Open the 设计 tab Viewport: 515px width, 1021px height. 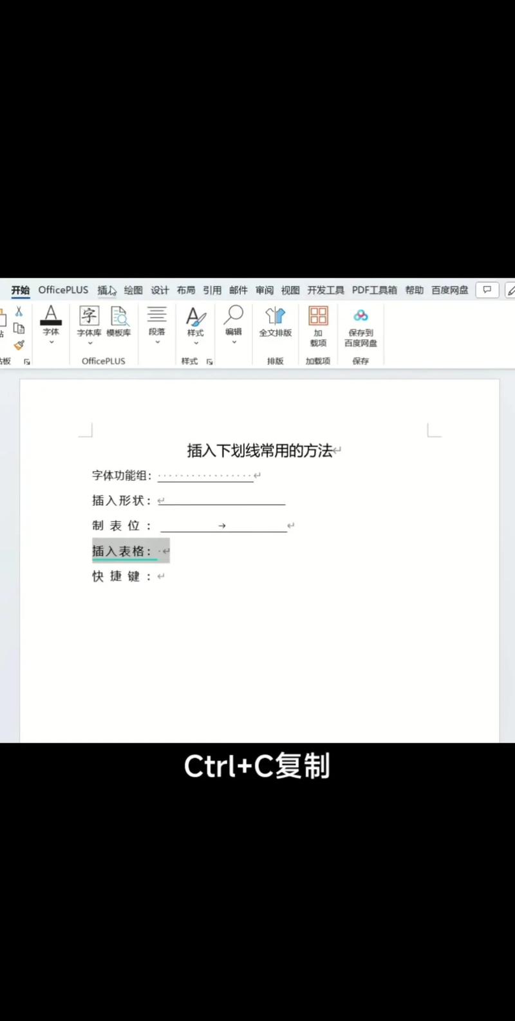(x=160, y=290)
